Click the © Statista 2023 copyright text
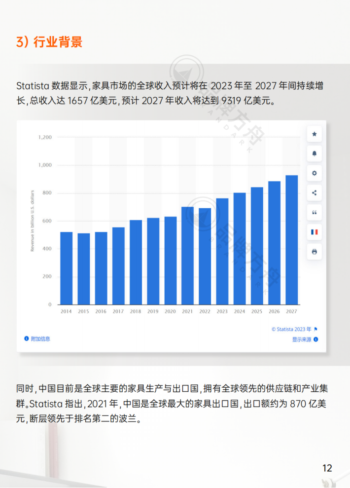The height and width of the screenshot is (488, 350). [x=291, y=329]
